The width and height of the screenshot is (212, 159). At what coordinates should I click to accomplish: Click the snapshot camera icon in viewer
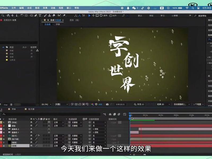pos(107,104)
